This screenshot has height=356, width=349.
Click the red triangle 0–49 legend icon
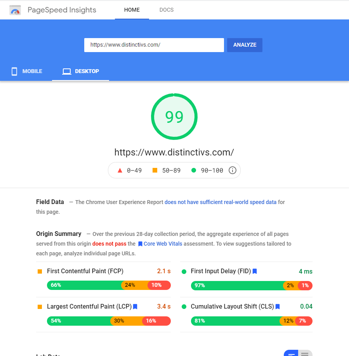click(120, 170)
